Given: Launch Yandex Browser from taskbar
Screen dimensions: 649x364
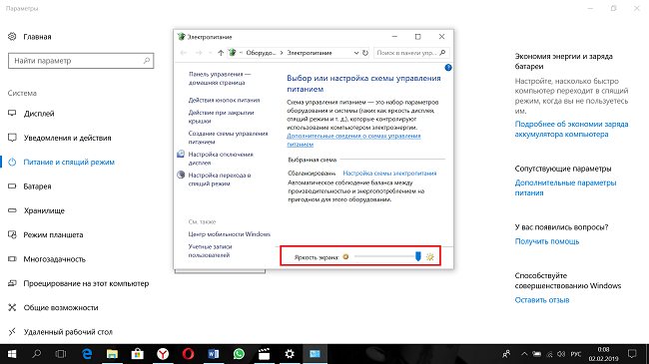Looking at the screenshot, I should (x=163, y=354).
